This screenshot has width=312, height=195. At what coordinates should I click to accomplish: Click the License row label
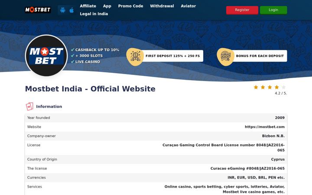pos(34,145)
